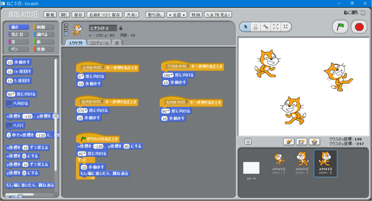Select the shrink sprite tool
Screen dimensions: 372x201
click(x=286, y=27)
